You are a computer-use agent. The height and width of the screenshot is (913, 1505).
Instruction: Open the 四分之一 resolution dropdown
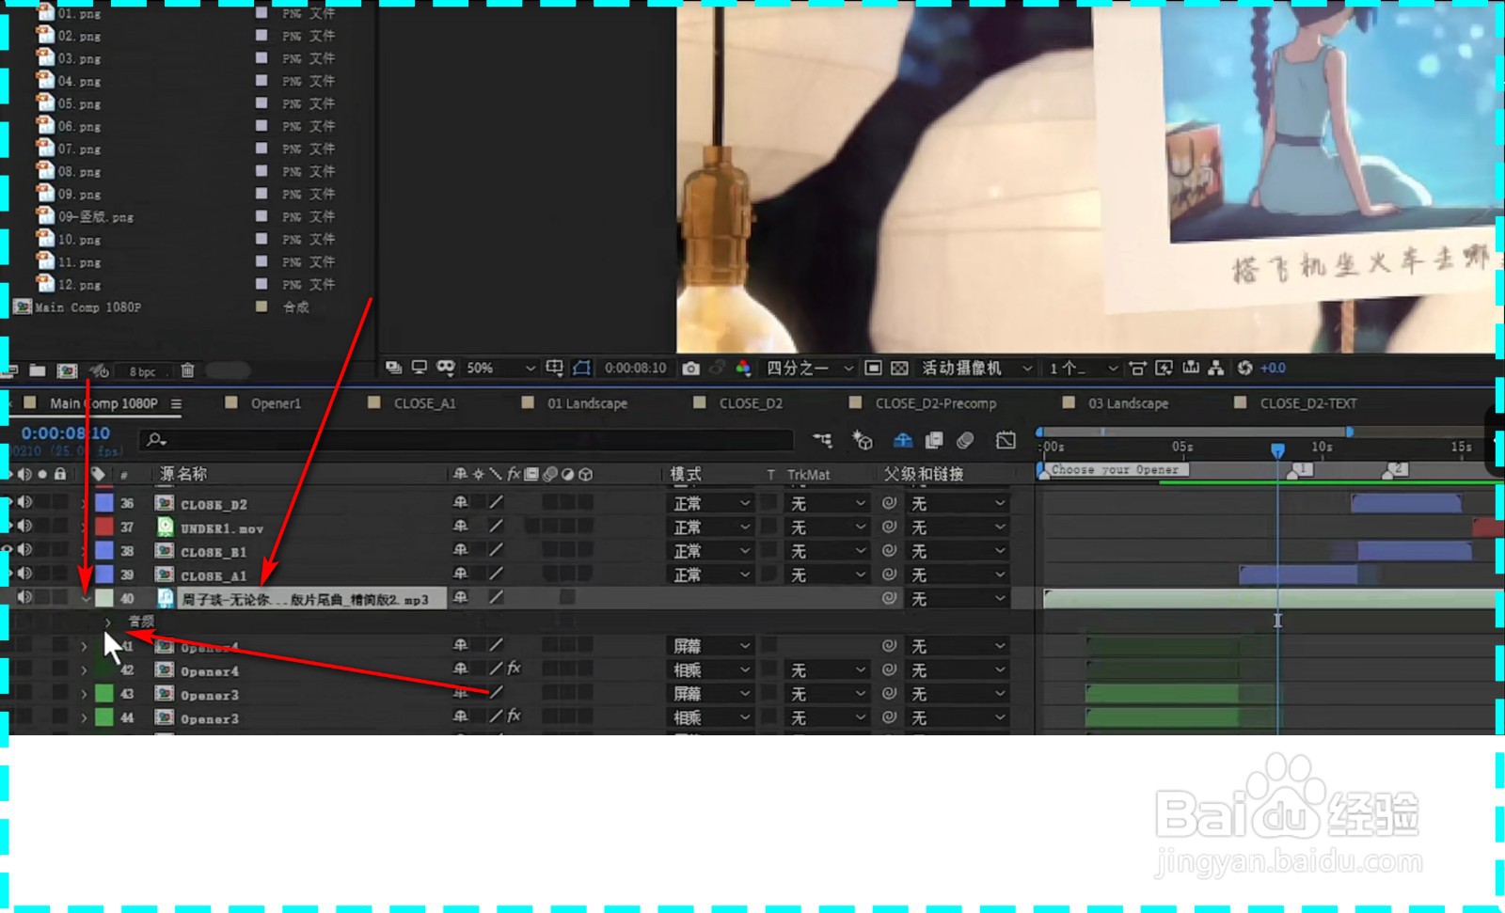[x=810, y=368]
